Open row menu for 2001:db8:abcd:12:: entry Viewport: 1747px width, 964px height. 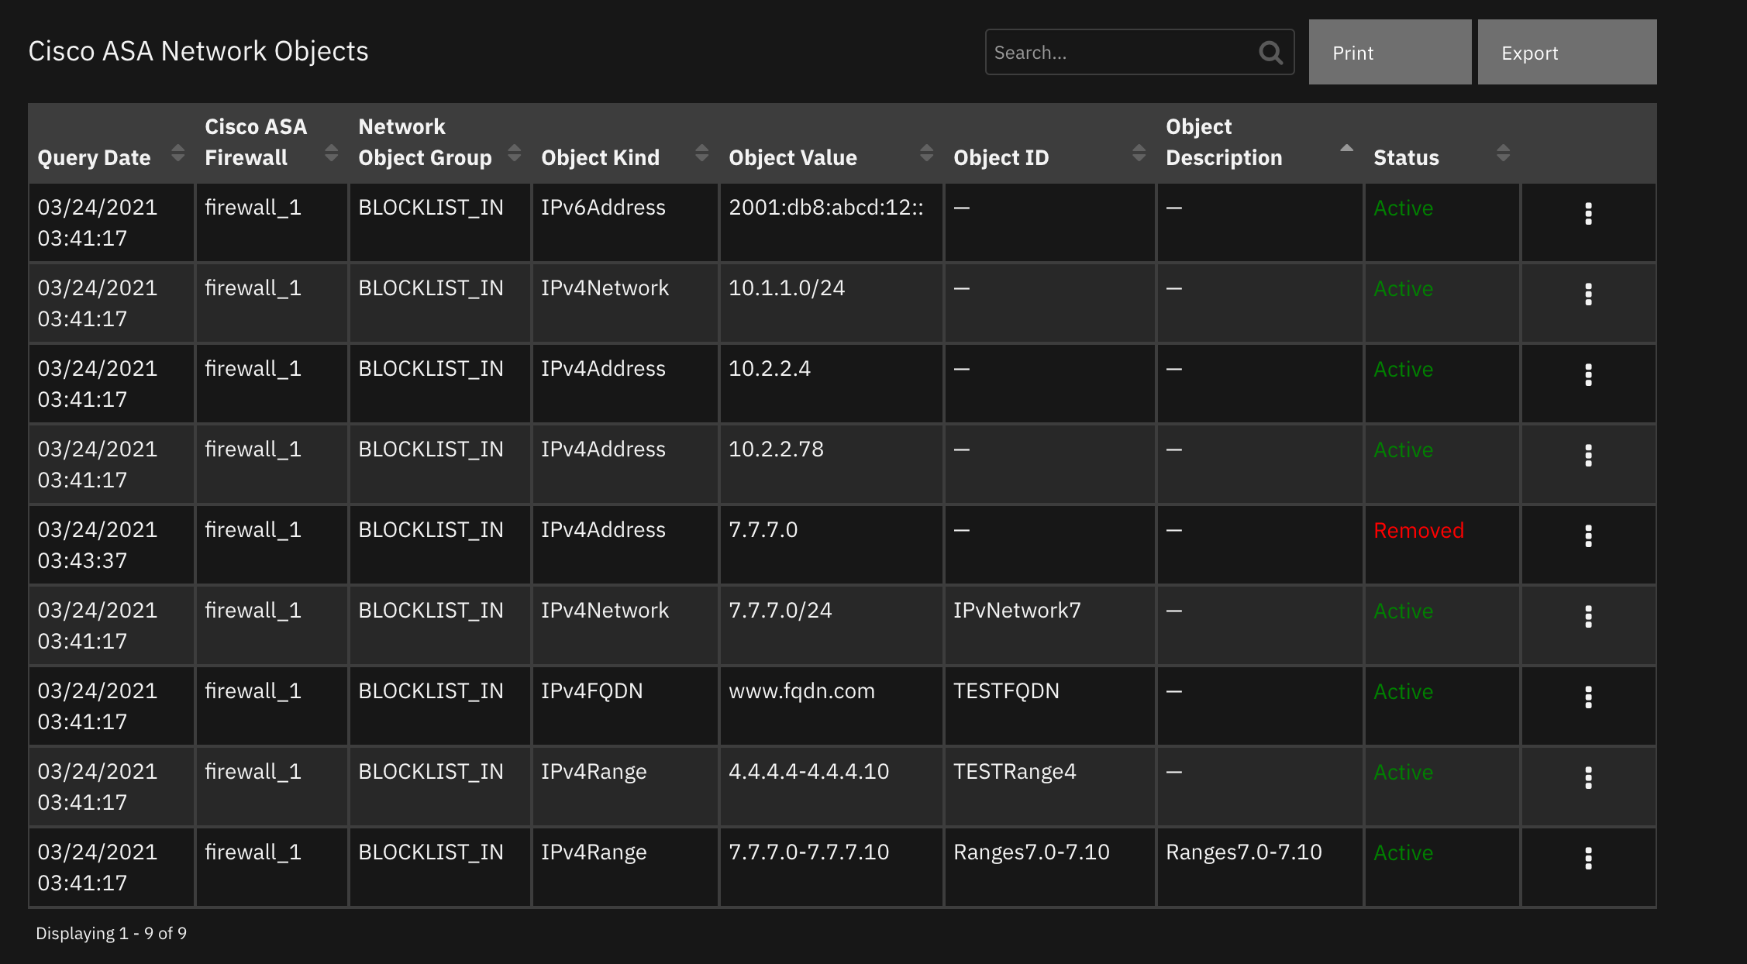pyautogui.click(x=1588, y=214)
